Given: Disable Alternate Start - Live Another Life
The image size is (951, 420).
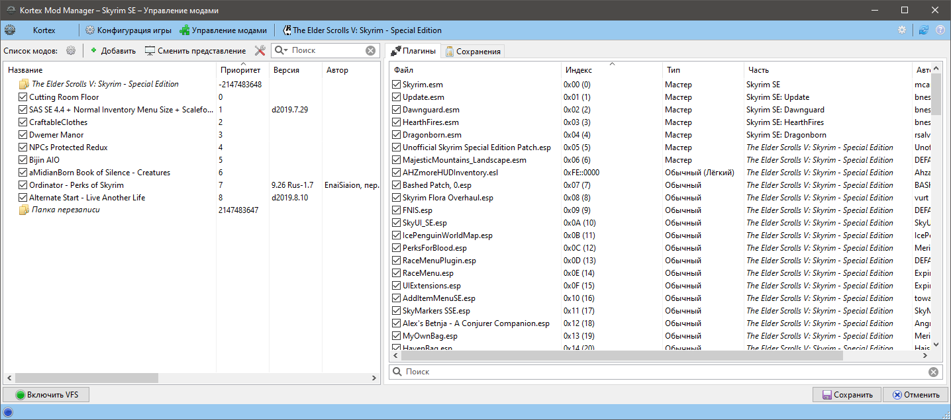Looking at the screenshot, I should [23, 197].
